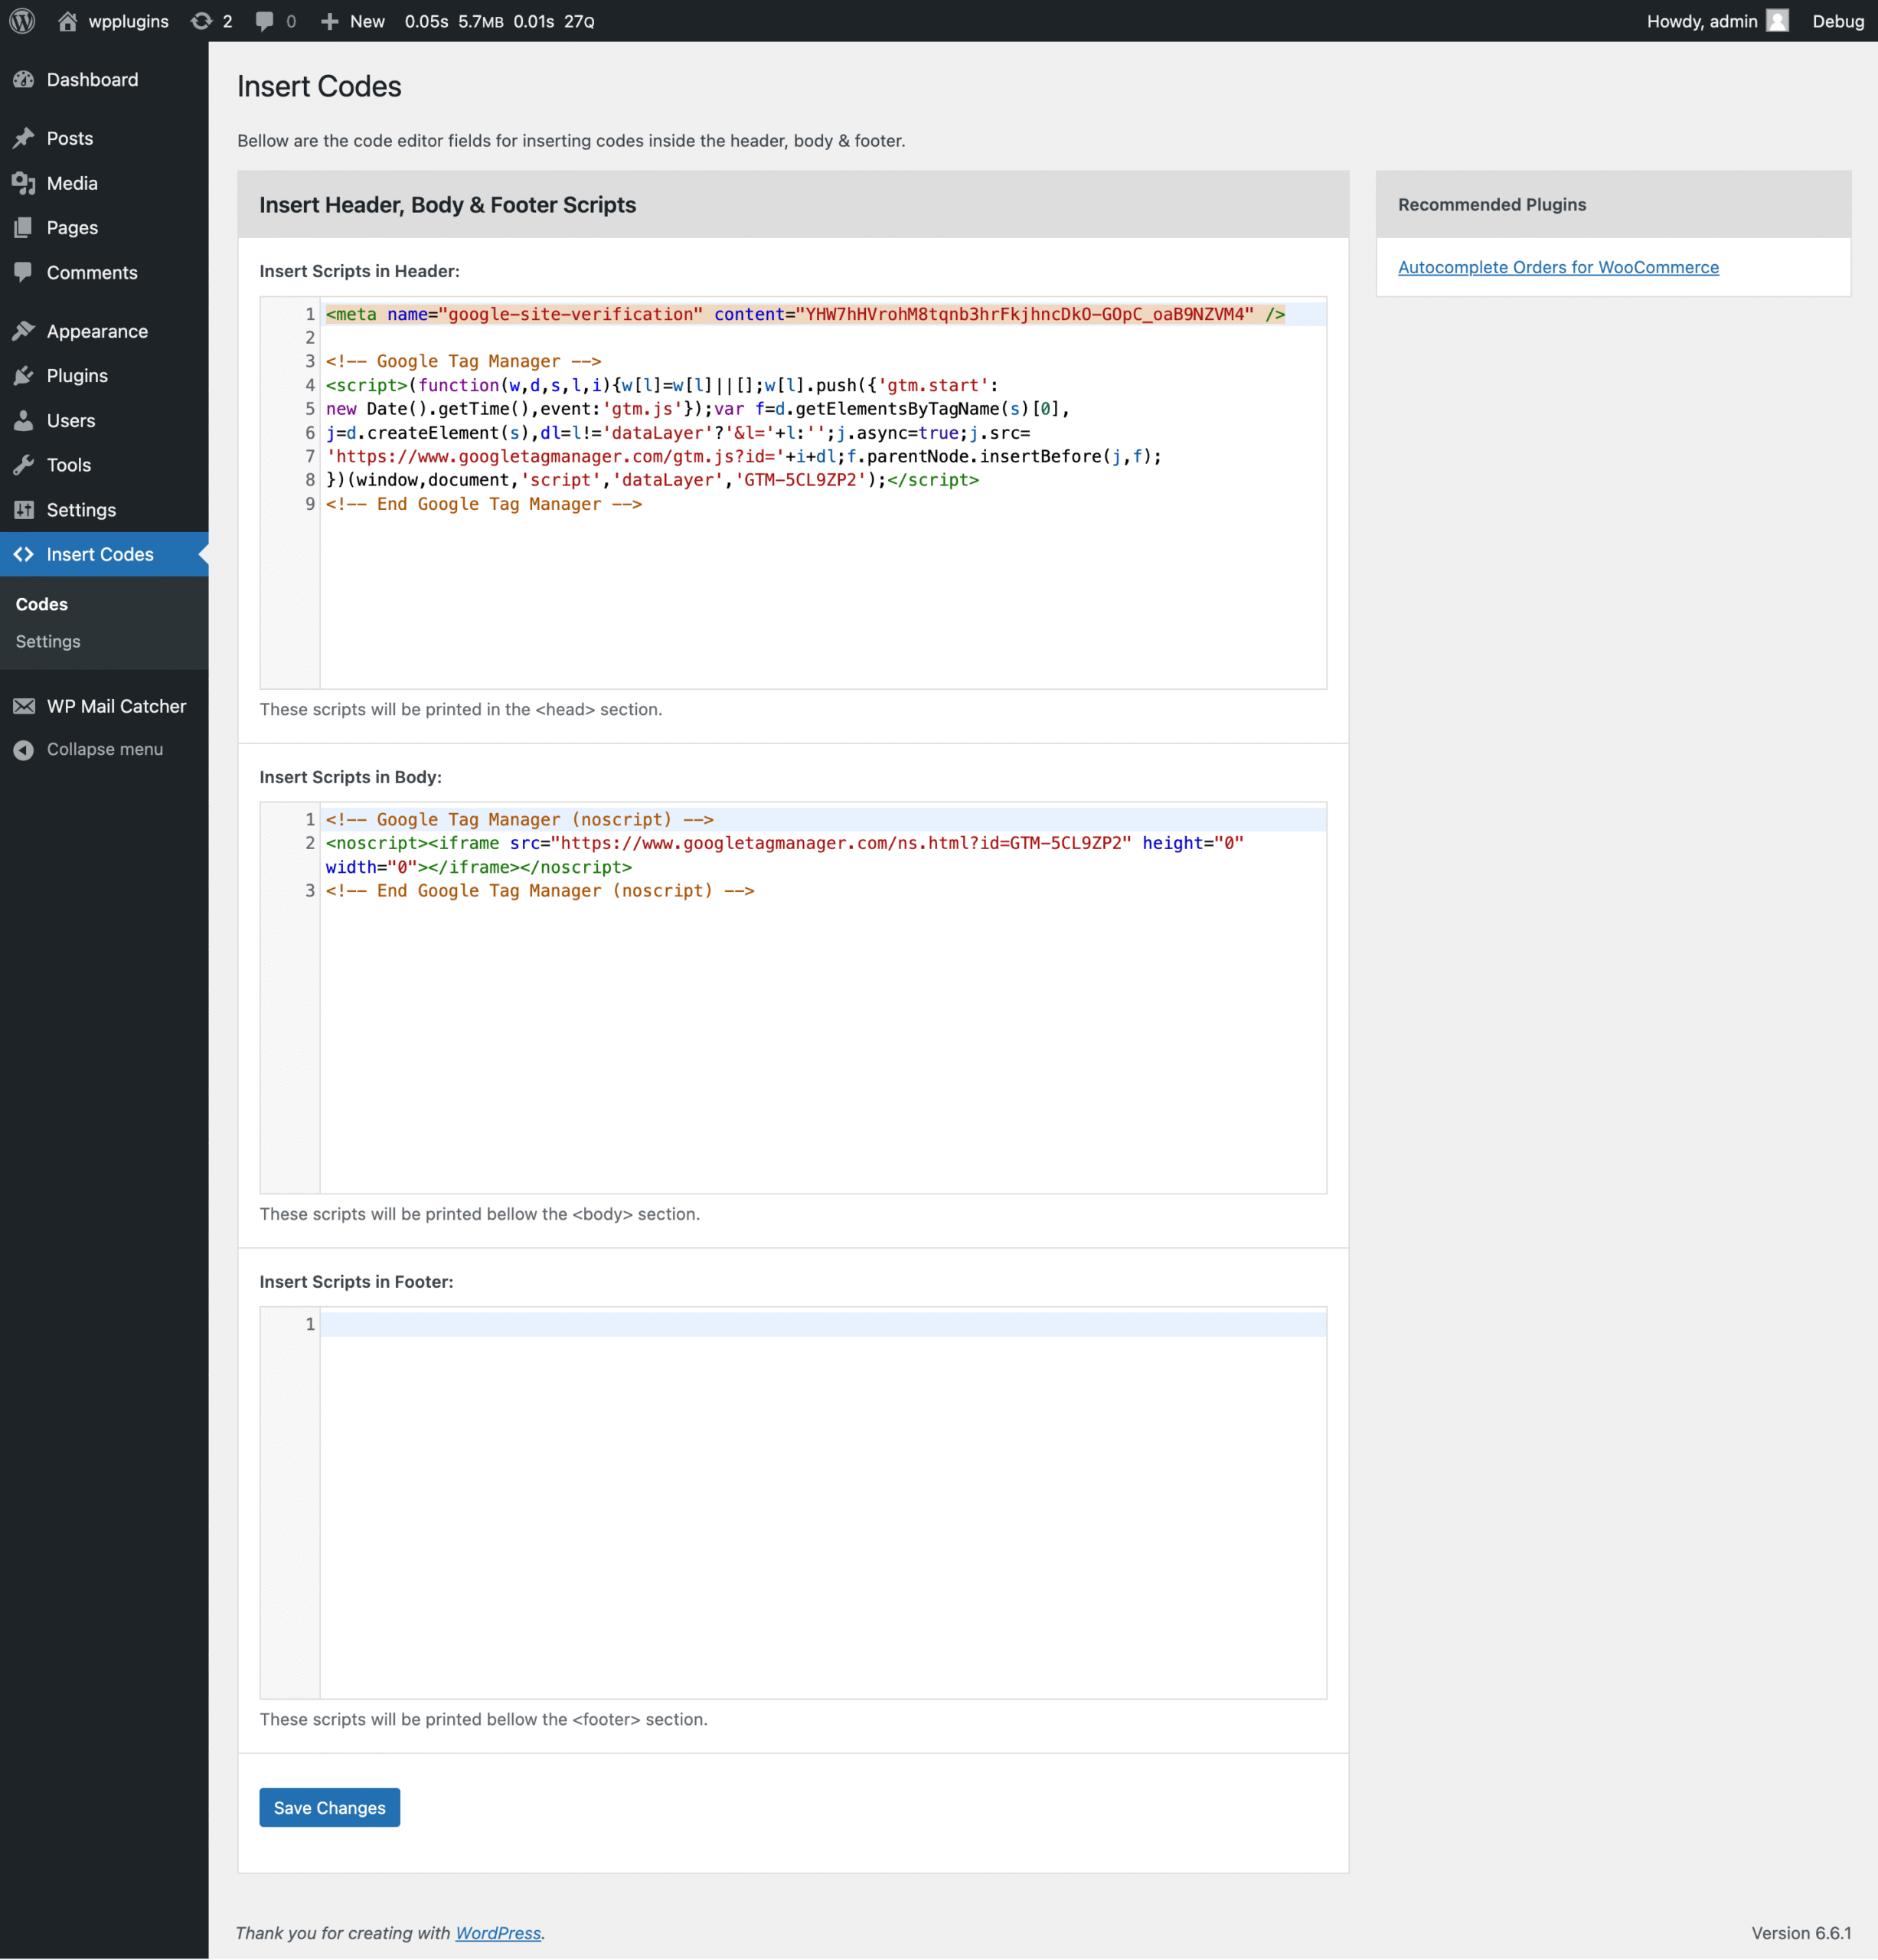Click the Save Changes button
The width and height of the screenshot is (1878, 1960).
tap(329, 1808)
